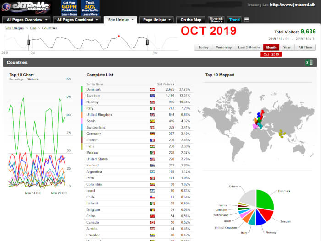Click the Oct 2019 red label
The width and height of the screenshot is (321, 241).
click(x=271, y=54)
